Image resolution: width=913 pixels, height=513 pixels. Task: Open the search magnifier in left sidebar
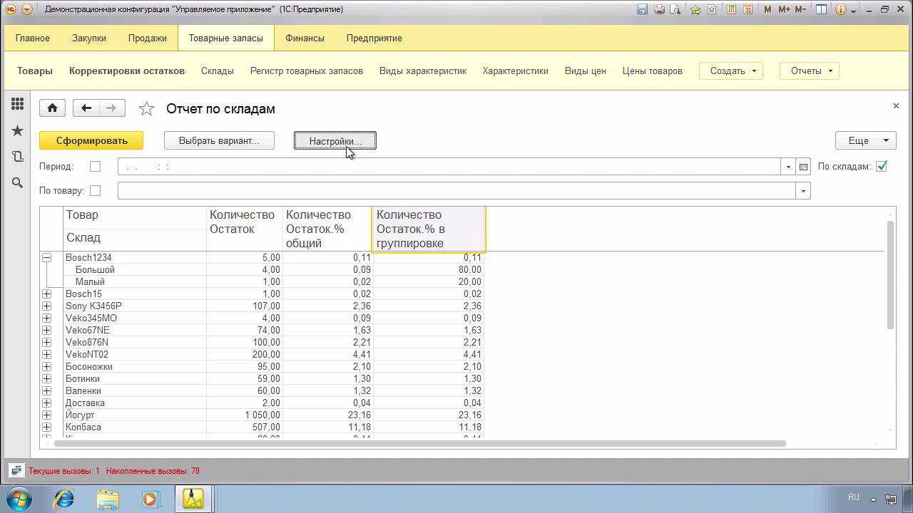(x=17, y=183)
